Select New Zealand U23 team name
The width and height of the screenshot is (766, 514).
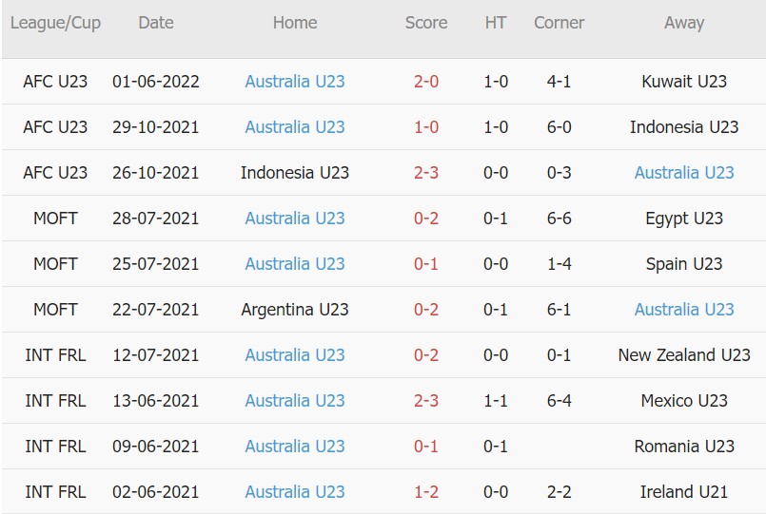click(x=684, y=355)
